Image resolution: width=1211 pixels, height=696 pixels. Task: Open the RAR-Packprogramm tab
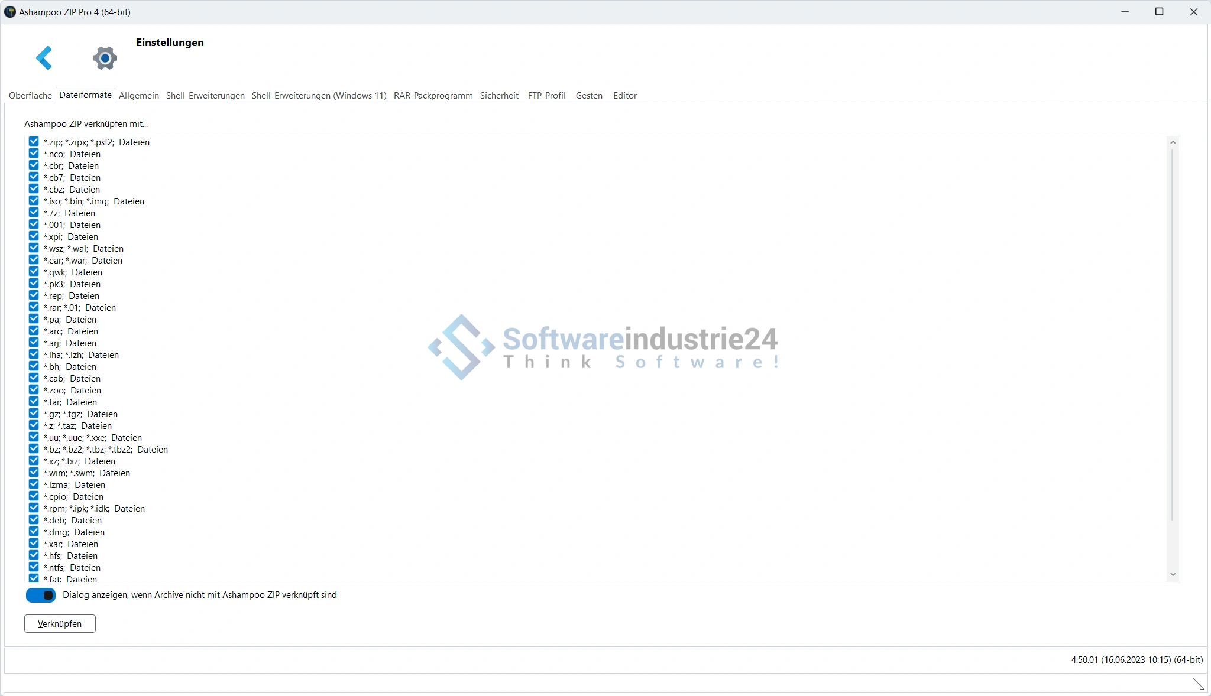[433, 96]
